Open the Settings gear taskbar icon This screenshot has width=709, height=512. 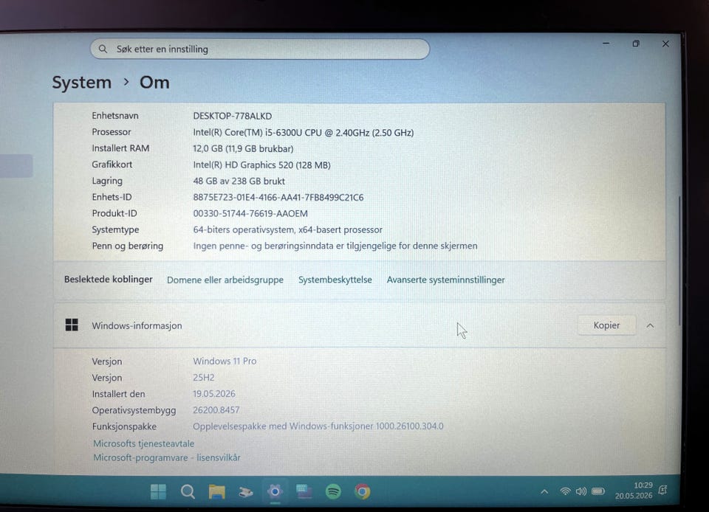tap(275, 491)
